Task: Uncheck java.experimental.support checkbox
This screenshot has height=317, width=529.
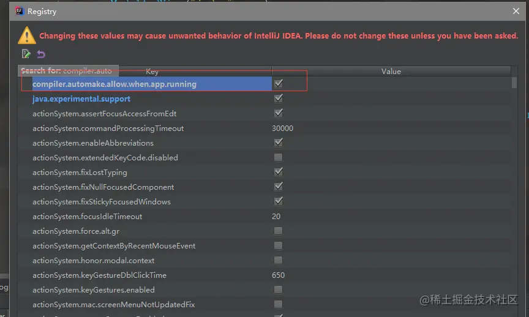Action: 279,98
